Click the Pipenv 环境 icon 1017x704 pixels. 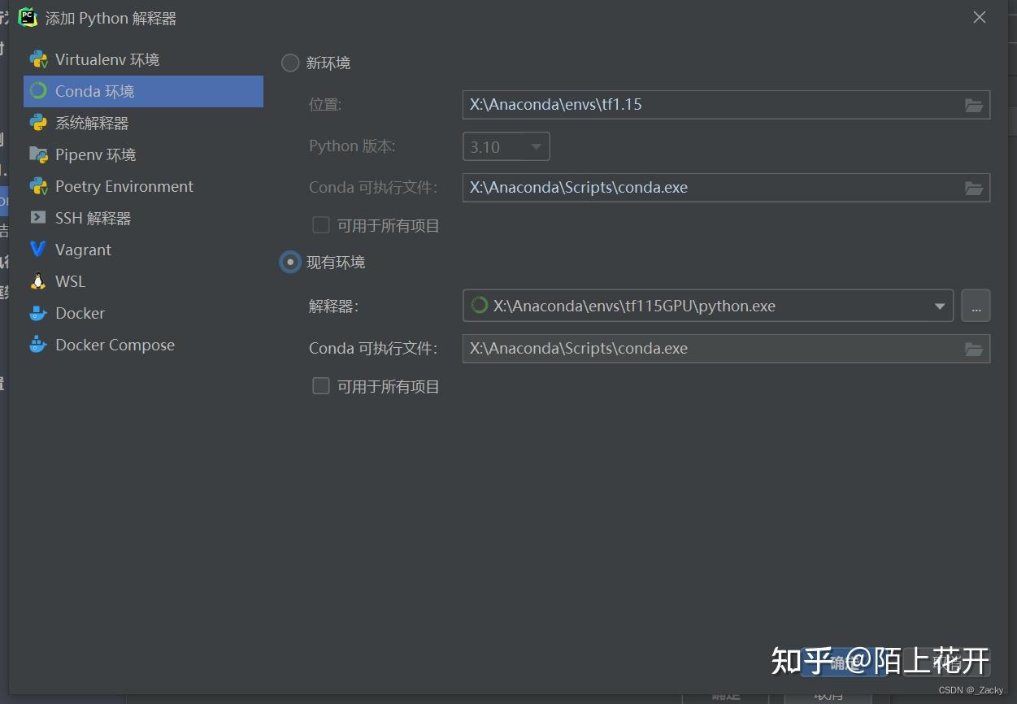click(x=38, y=154)
